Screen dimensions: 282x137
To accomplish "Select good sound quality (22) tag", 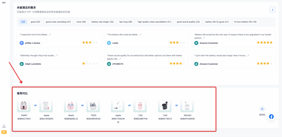I will (188, 22).
